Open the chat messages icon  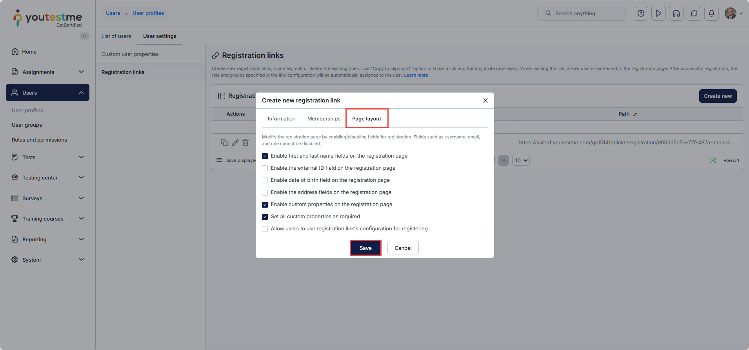(694, 13)
